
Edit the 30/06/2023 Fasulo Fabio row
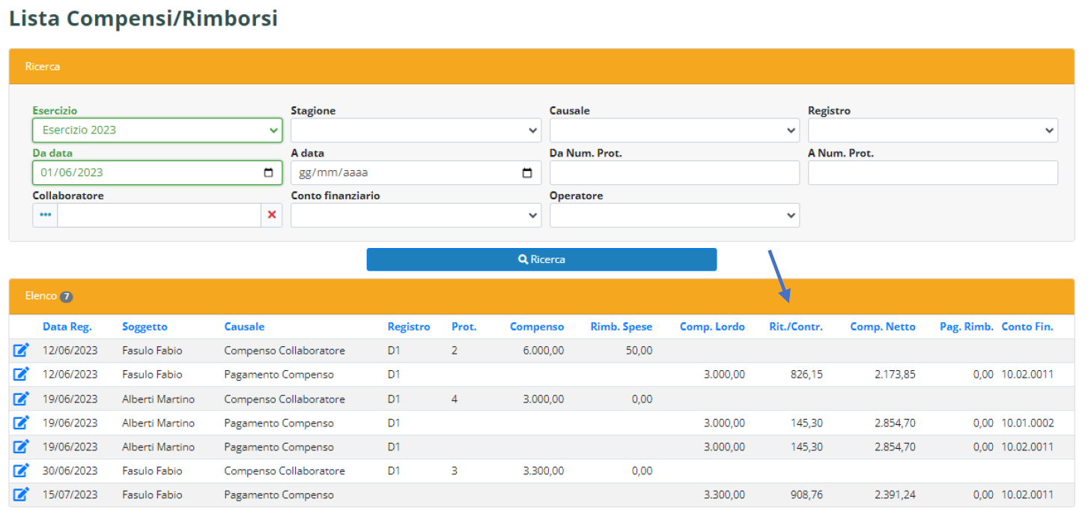point(21,471)
